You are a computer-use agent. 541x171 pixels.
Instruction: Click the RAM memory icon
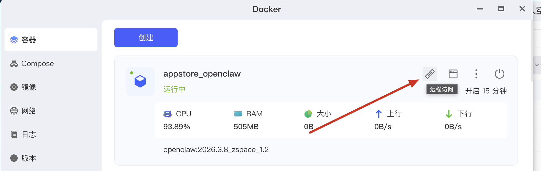(238, 114)
